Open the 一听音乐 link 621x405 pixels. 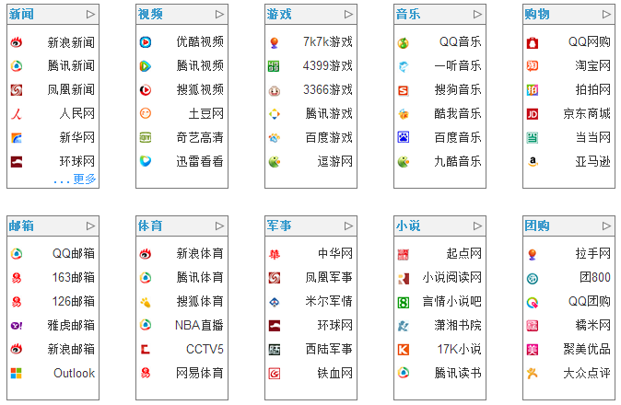pos(457,65)
